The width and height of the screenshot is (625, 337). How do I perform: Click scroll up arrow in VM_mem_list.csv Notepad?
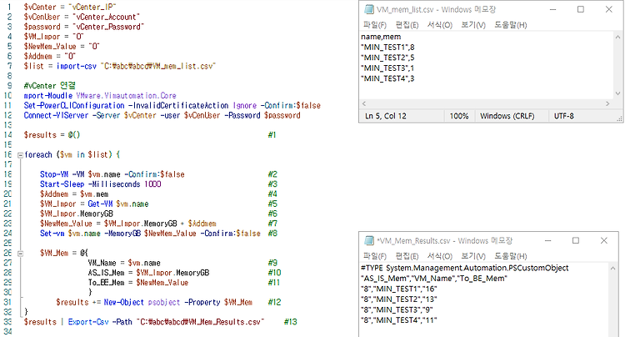point(617,37)
